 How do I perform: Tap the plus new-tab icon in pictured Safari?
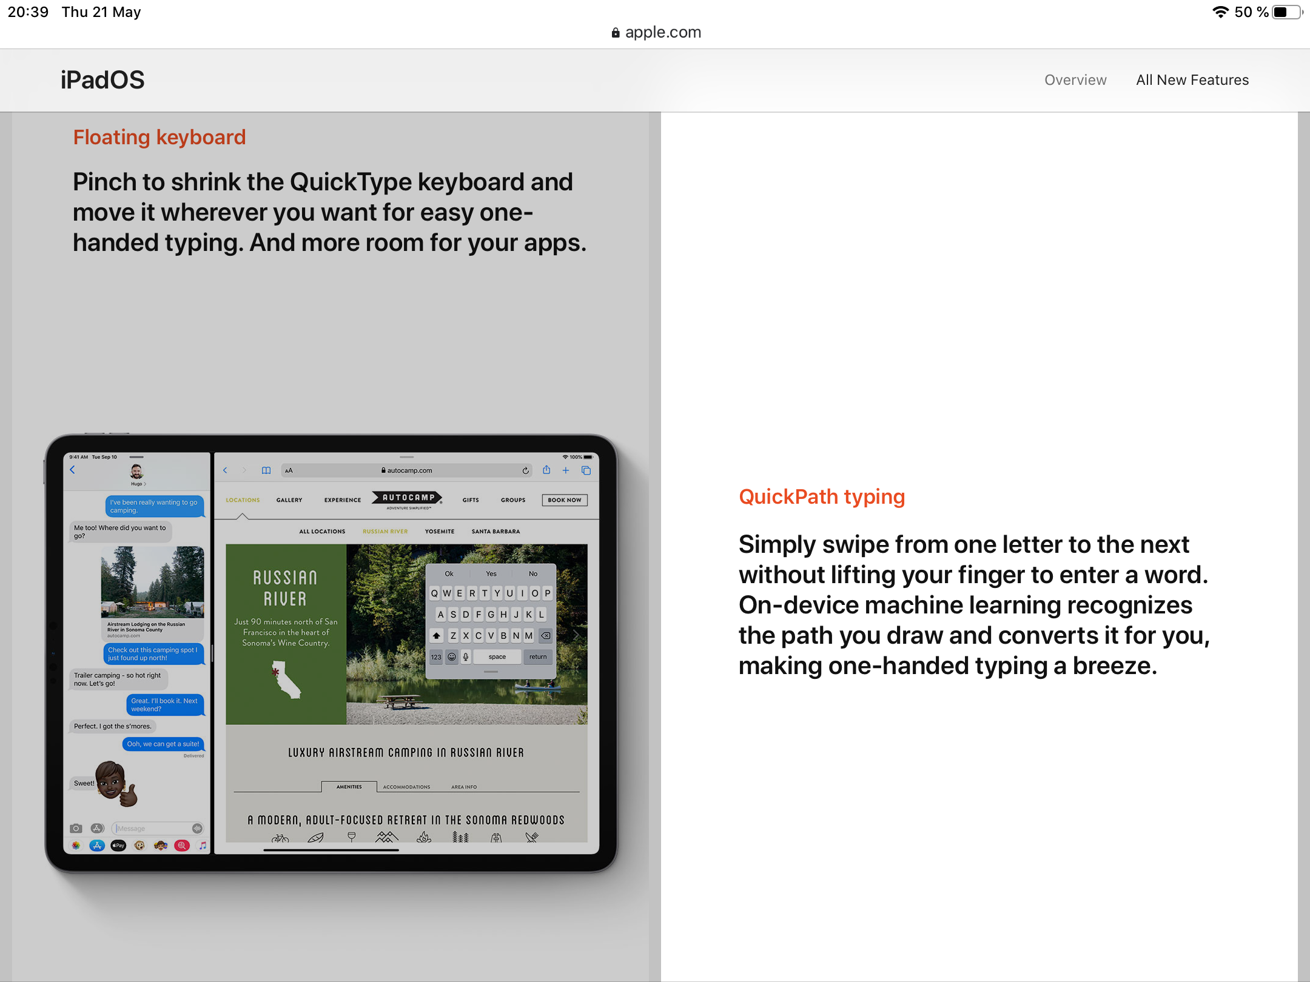566,470
